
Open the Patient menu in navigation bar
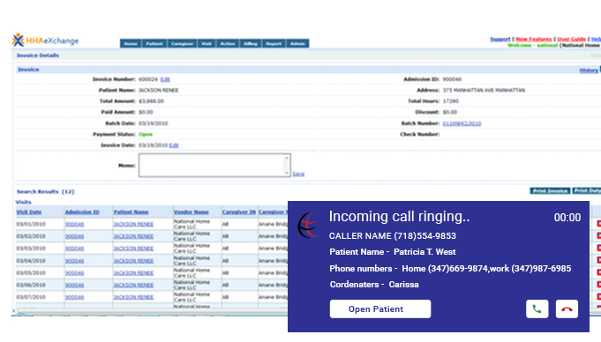point(154,44)
